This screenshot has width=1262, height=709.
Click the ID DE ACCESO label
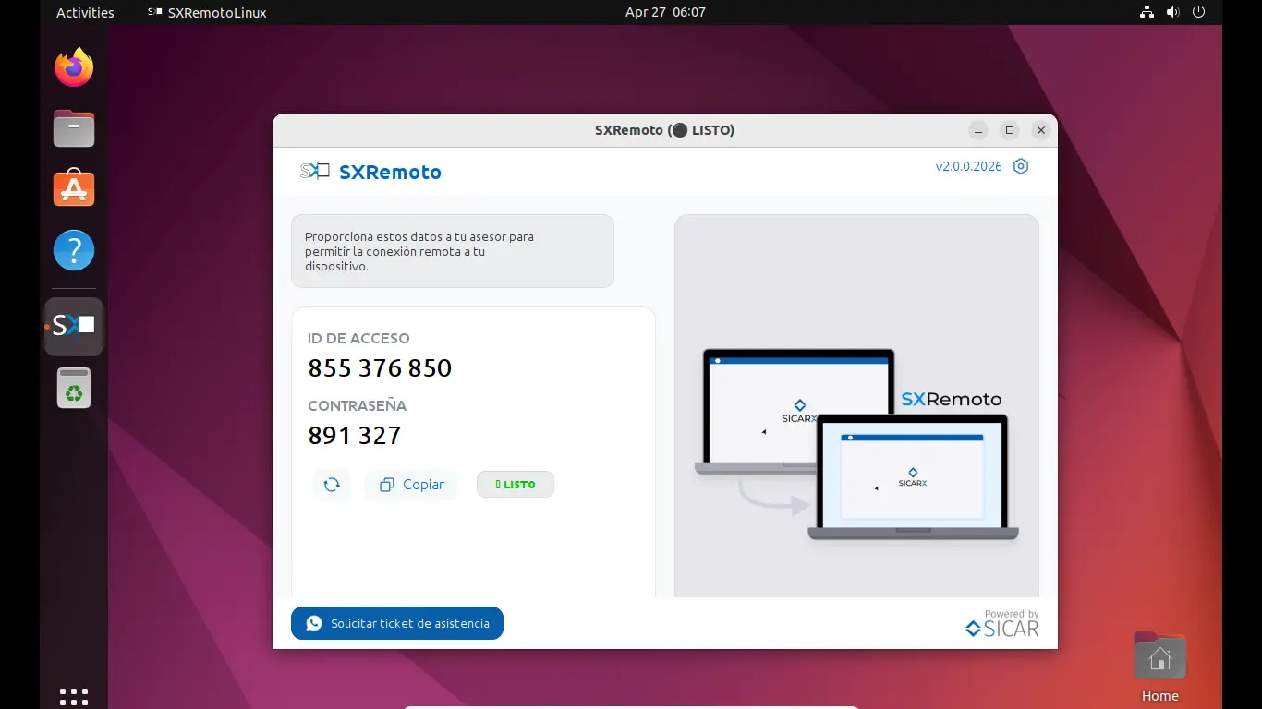[x=358, y=339]
